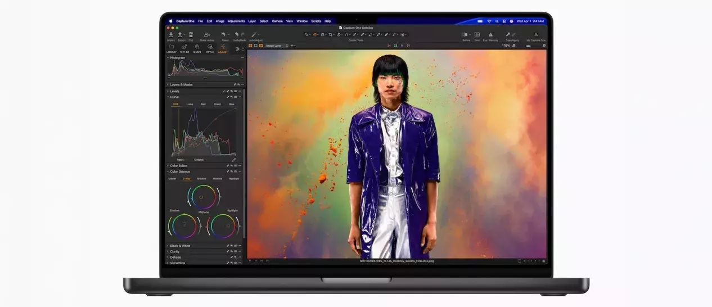Image resolution: width=712 pixels, height=307 pixels.
Task: Select the Shadow tab in Color Balance
Action: [201, 179]
